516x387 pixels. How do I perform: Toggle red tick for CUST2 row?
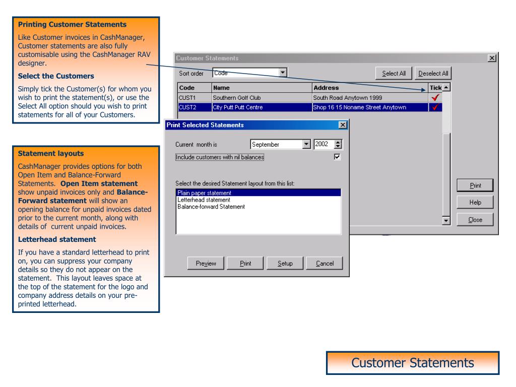coord(435,107)
